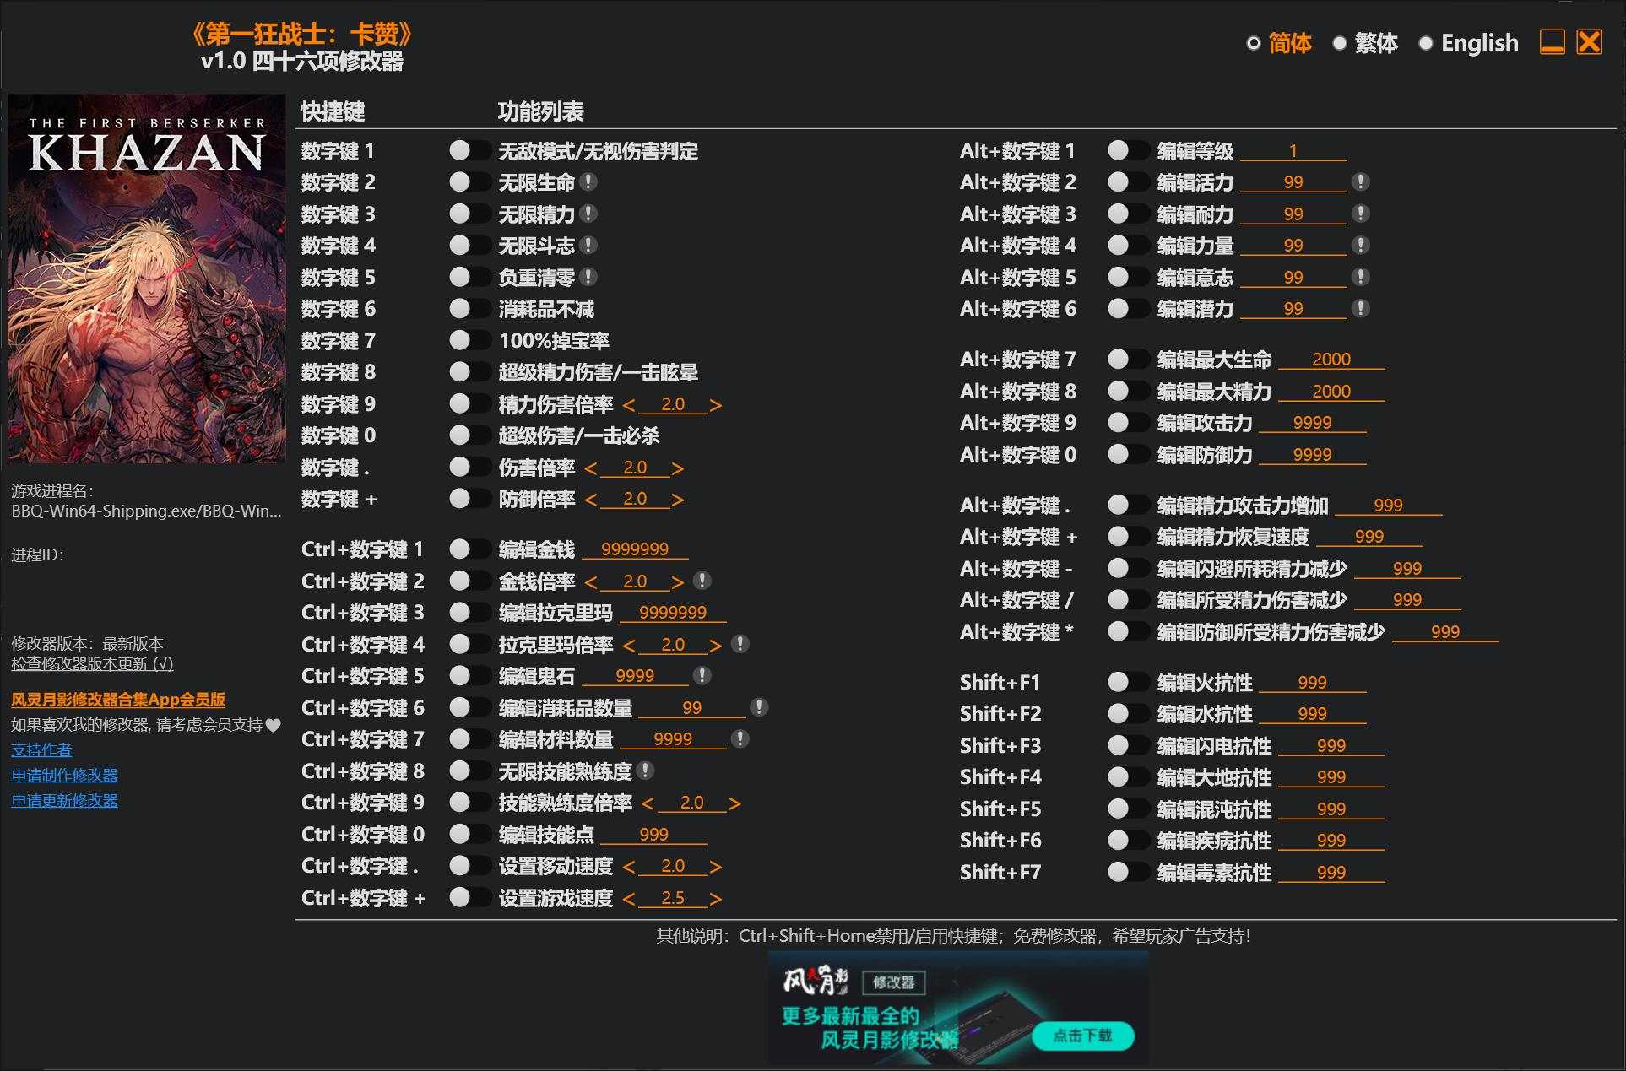Decrease 拉克里玛倍率 with left arrow
The image size is (1626, 1071).
tap(628, 646)
